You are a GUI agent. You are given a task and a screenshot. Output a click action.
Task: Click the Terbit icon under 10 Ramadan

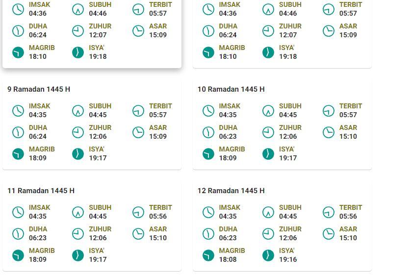click(x=329, y=111)
